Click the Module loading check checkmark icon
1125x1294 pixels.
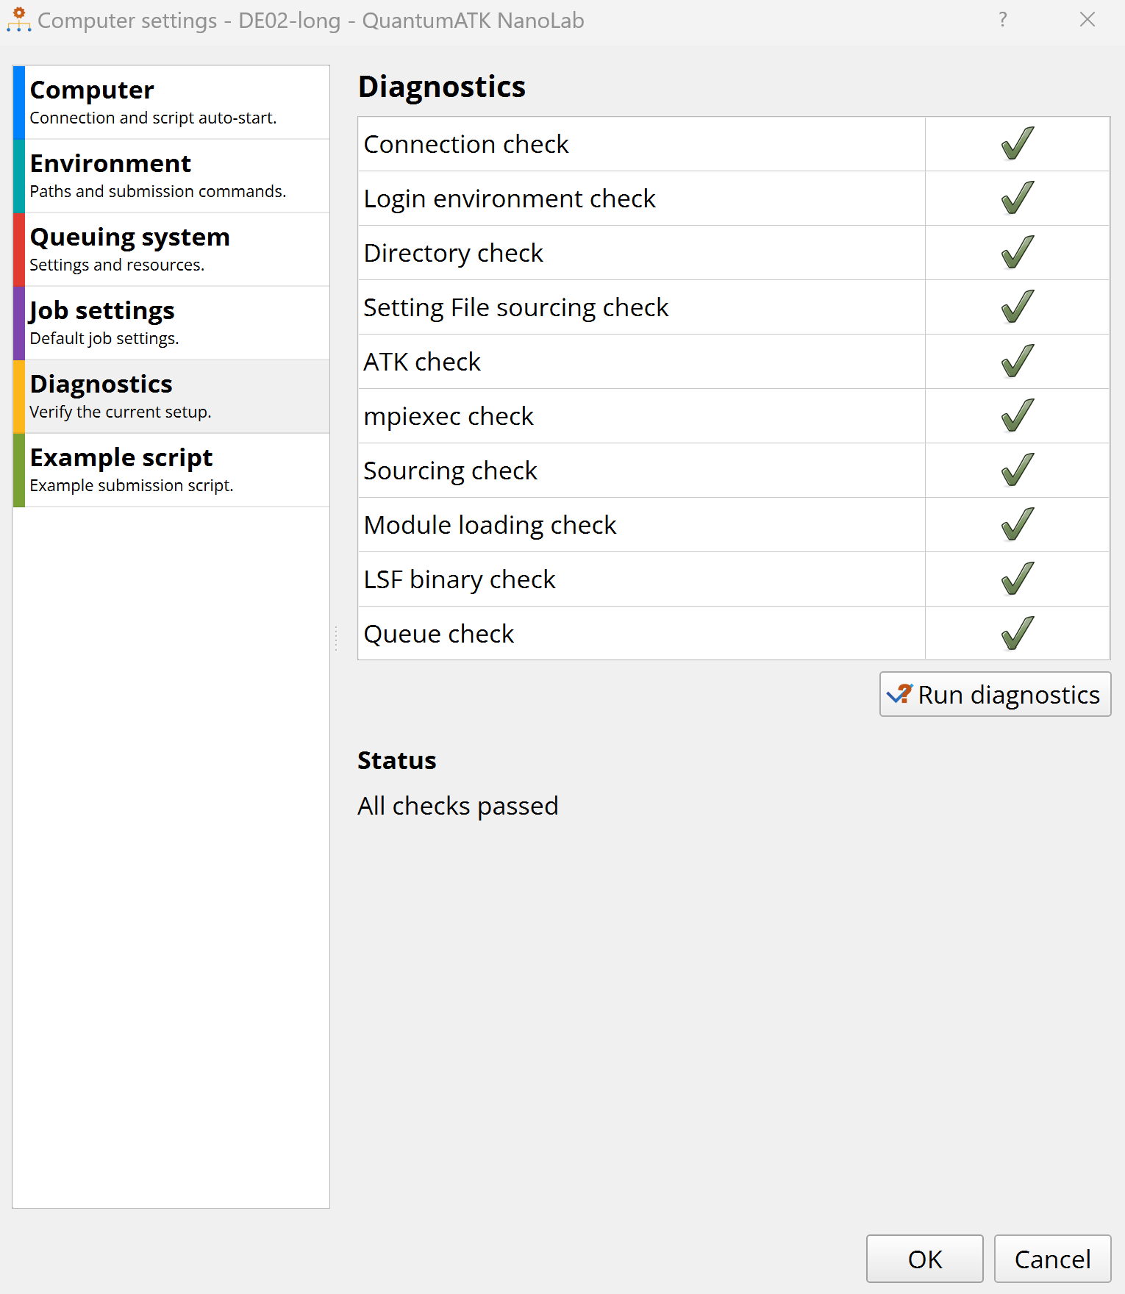[x=1018, y=524]
